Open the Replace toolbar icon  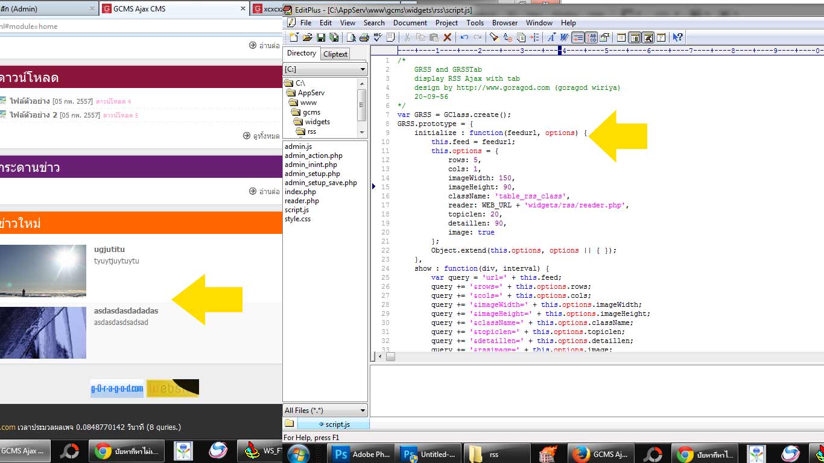[507, 37]
